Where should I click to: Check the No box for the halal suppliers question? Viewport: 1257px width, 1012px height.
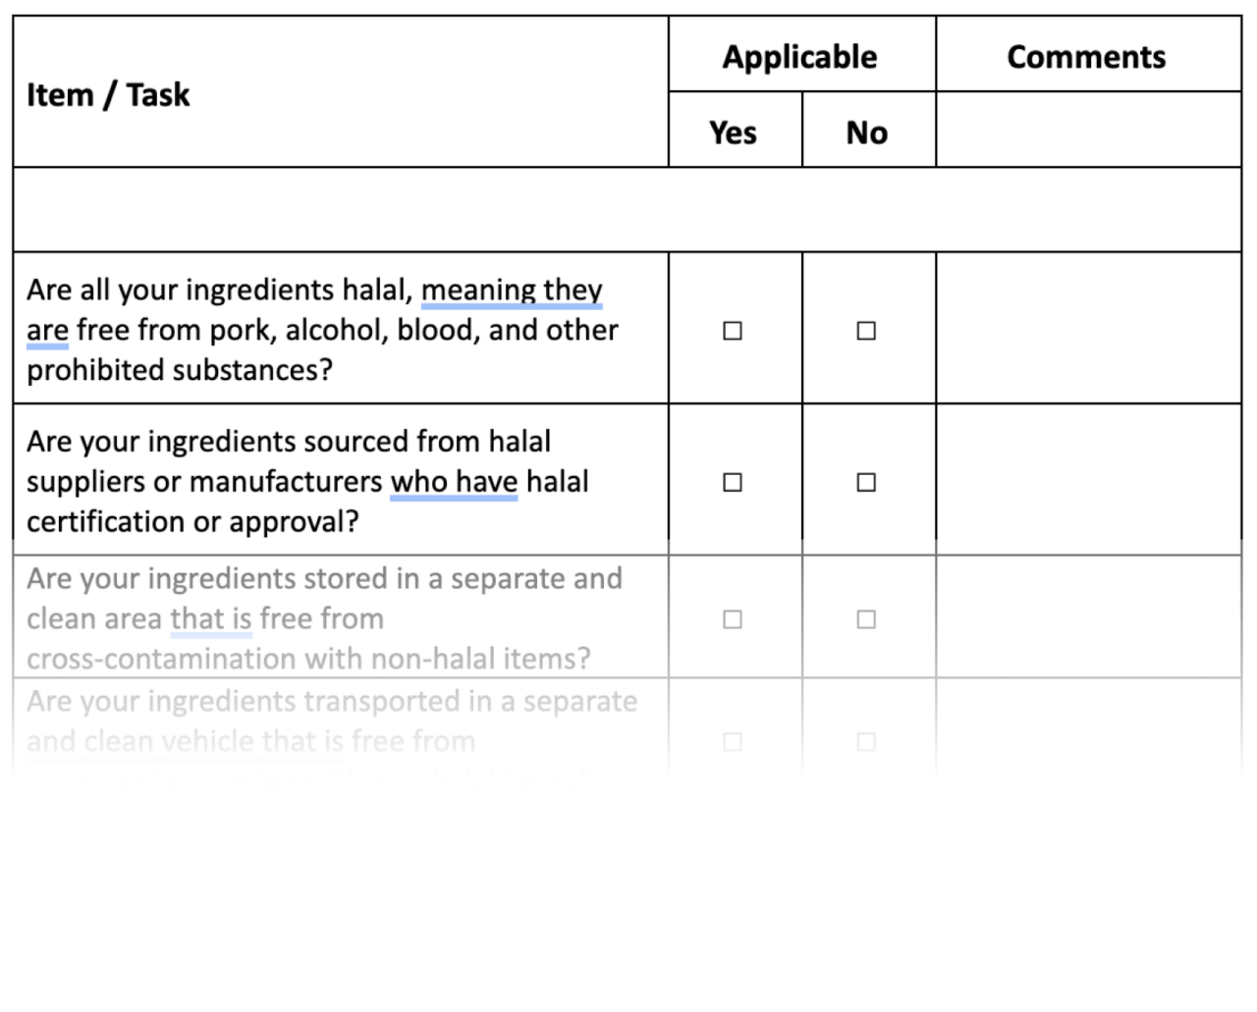tap(866, 482)
